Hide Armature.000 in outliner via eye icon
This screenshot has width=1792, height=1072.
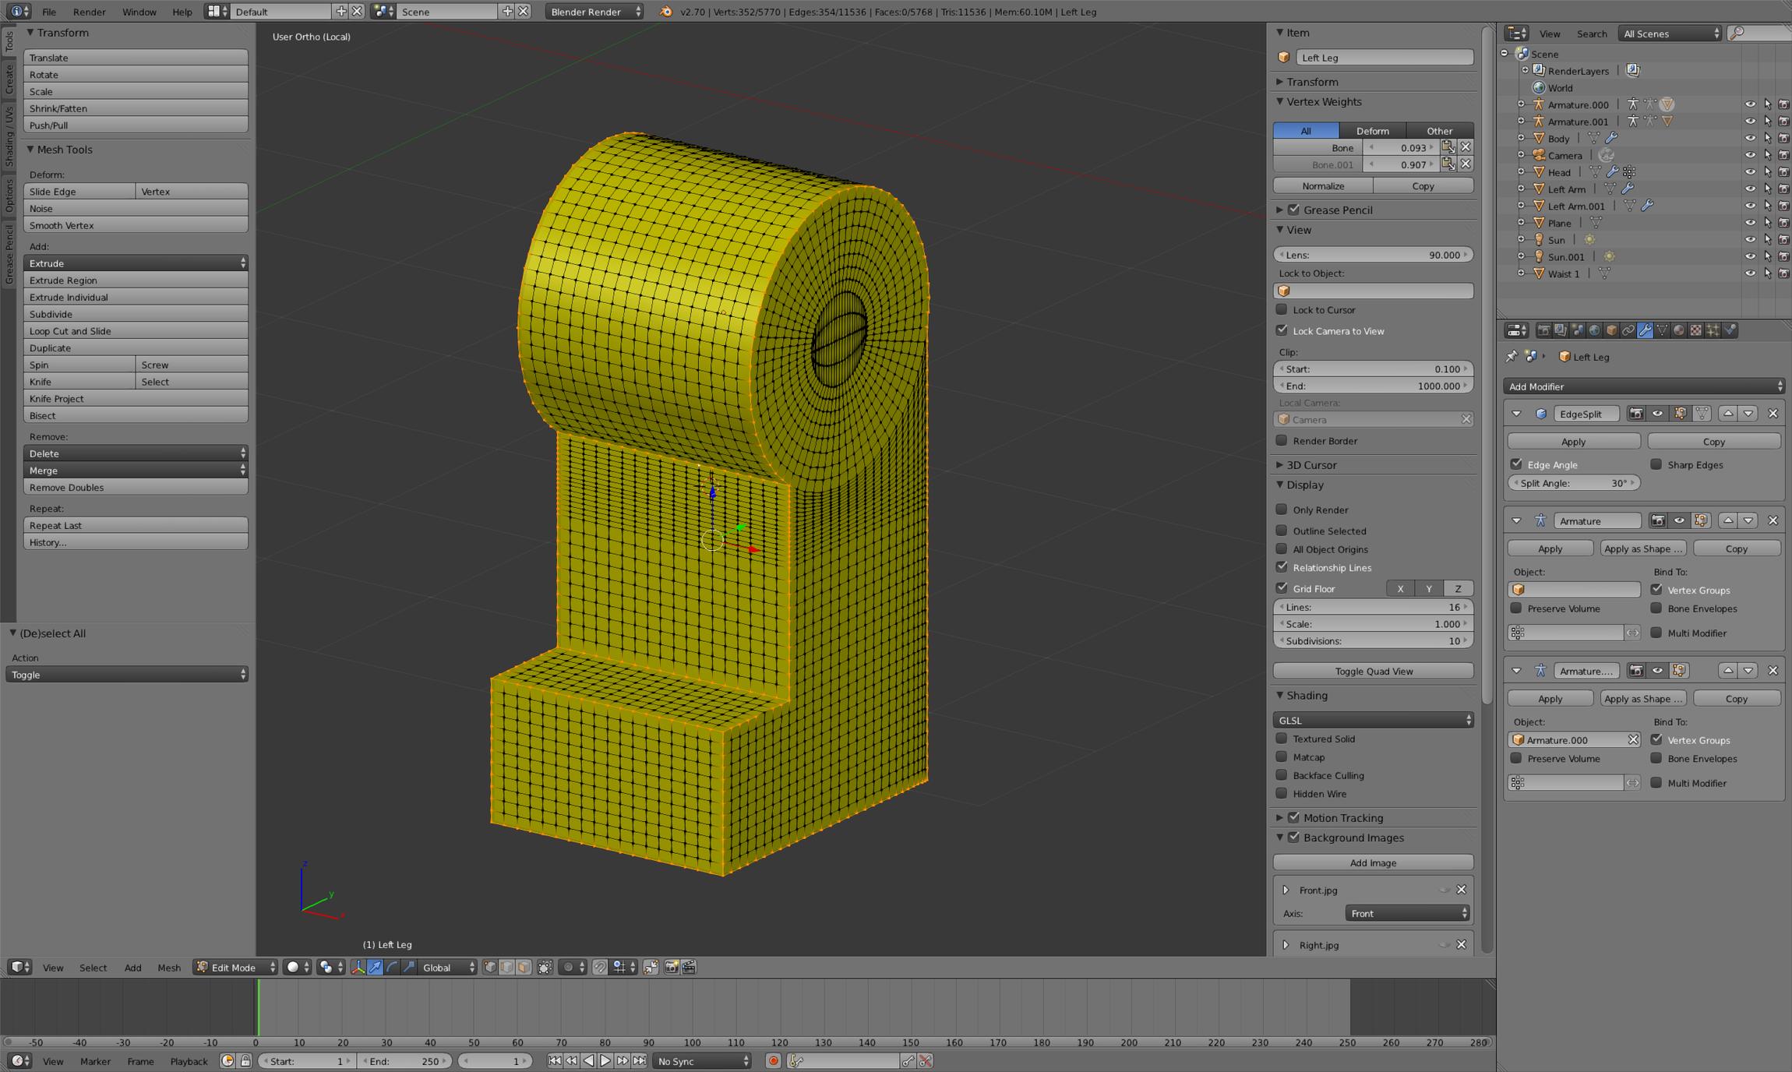[1750, 104]
